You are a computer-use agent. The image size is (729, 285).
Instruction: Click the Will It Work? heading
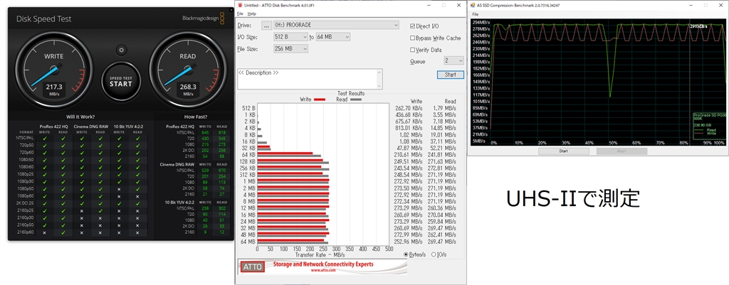[x=81, y=117]
